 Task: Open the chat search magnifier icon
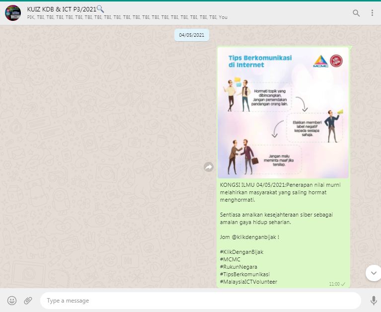point(356,13)
